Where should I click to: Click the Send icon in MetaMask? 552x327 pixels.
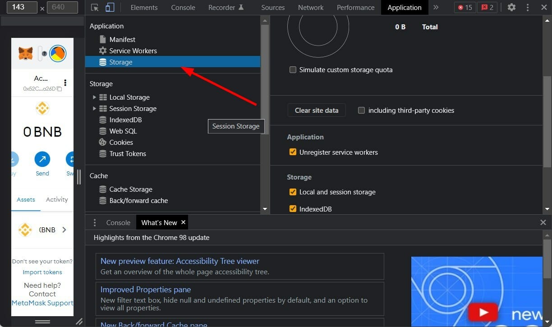coord(42,159)
